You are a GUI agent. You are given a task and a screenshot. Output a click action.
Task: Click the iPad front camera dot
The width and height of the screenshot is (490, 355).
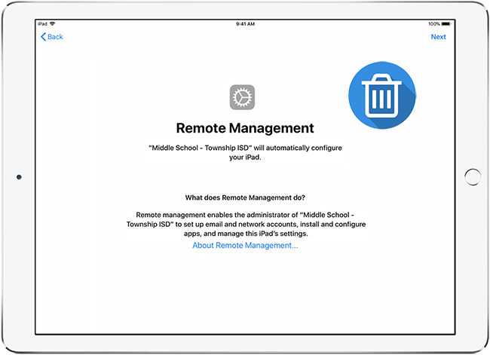click(19, 177)
